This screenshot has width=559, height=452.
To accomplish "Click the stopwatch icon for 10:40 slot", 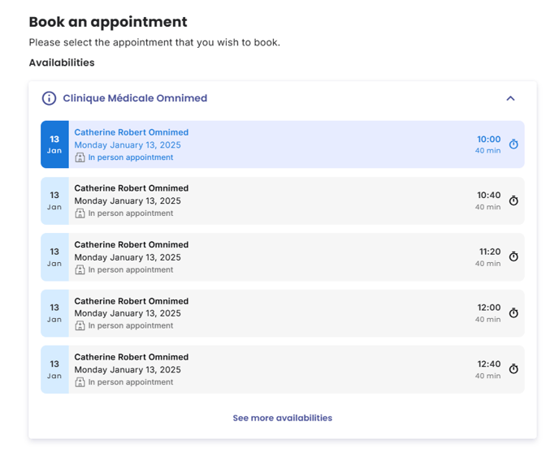I will pyautogui.click(x=513, y=200).
